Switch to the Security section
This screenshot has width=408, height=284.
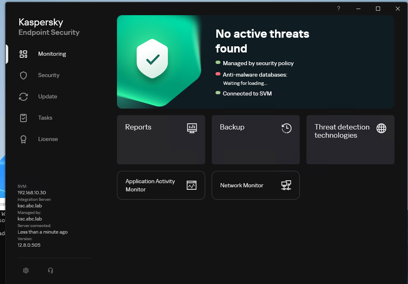pyautogui.click(x=49, y=75)
